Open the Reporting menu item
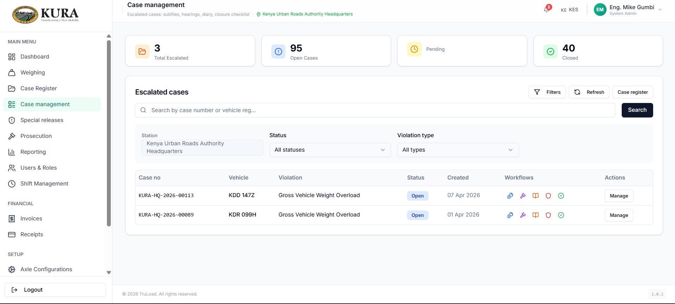Screen dimensions: 675x304 coord(52,152)
